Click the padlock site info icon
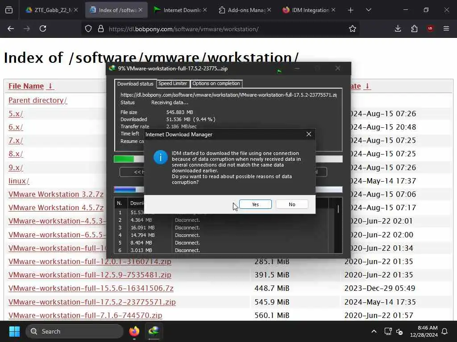 [101, 29]
